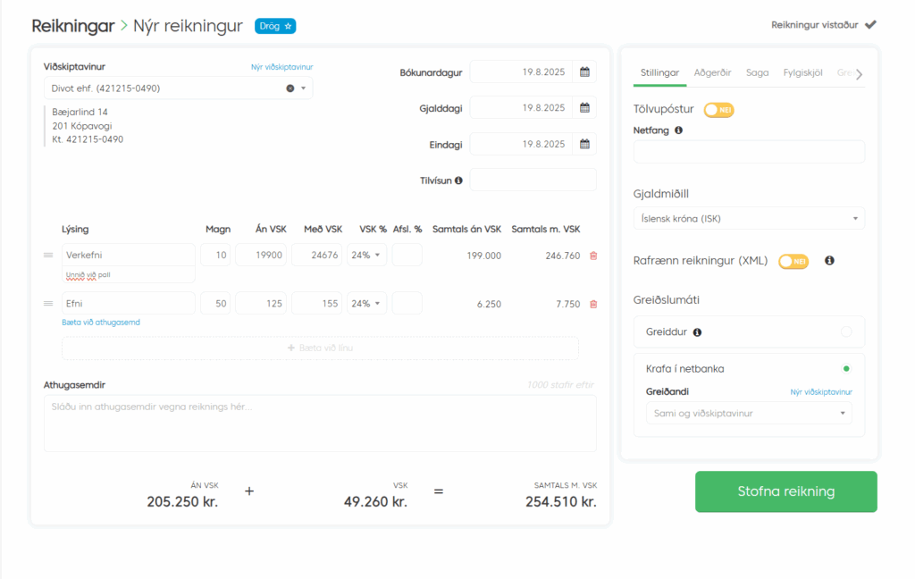Delete the Verkefni invoice line
This screenshot has height=579, width=915.
593,256
